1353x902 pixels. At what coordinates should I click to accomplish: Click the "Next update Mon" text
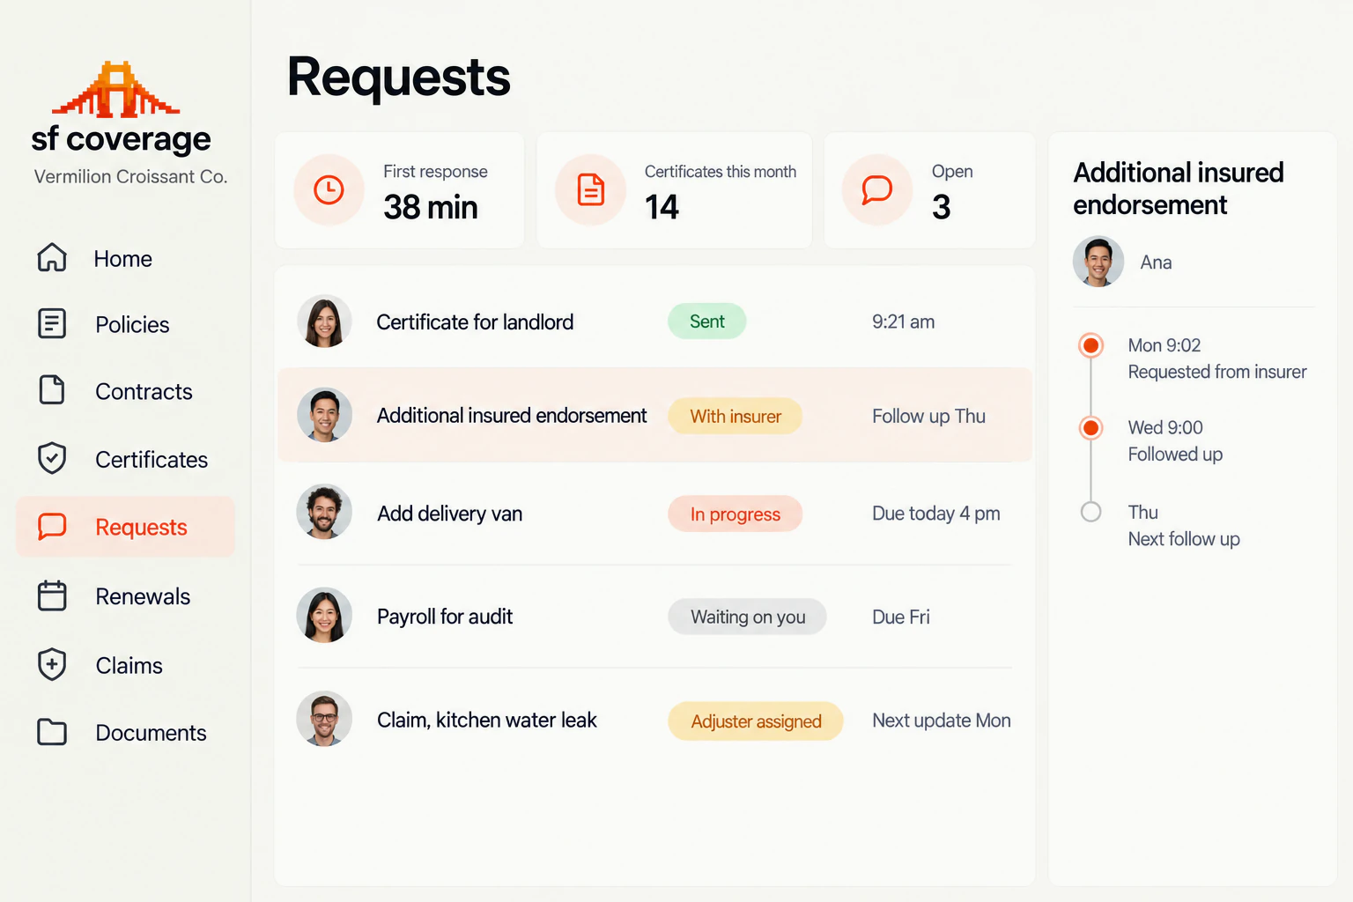point(941,721)
